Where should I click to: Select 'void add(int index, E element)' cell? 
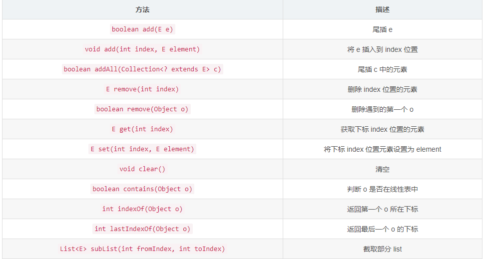point(142,49)
